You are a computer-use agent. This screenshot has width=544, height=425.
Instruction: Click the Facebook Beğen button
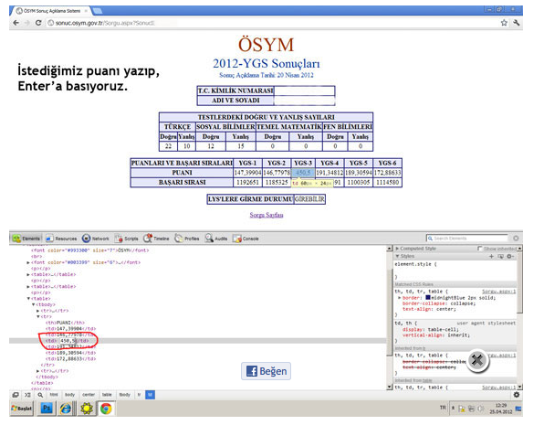point(267,371)
